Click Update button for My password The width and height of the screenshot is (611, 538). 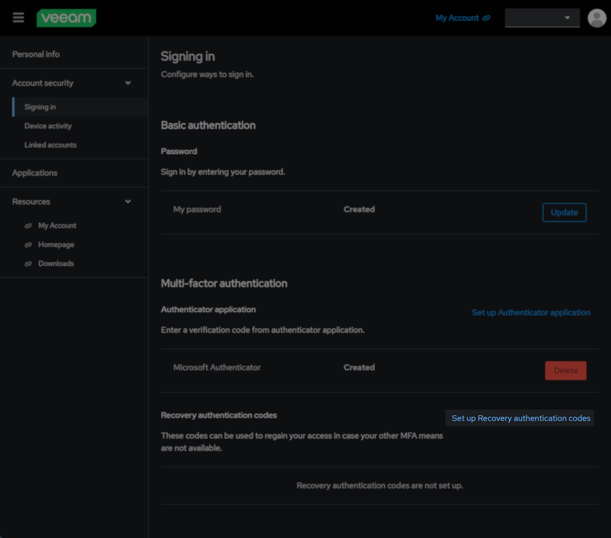564,213
